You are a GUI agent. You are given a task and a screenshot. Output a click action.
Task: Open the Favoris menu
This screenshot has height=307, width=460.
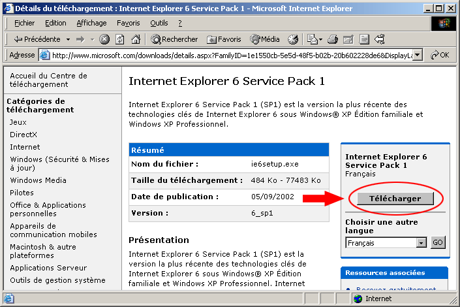pos(128,23)
